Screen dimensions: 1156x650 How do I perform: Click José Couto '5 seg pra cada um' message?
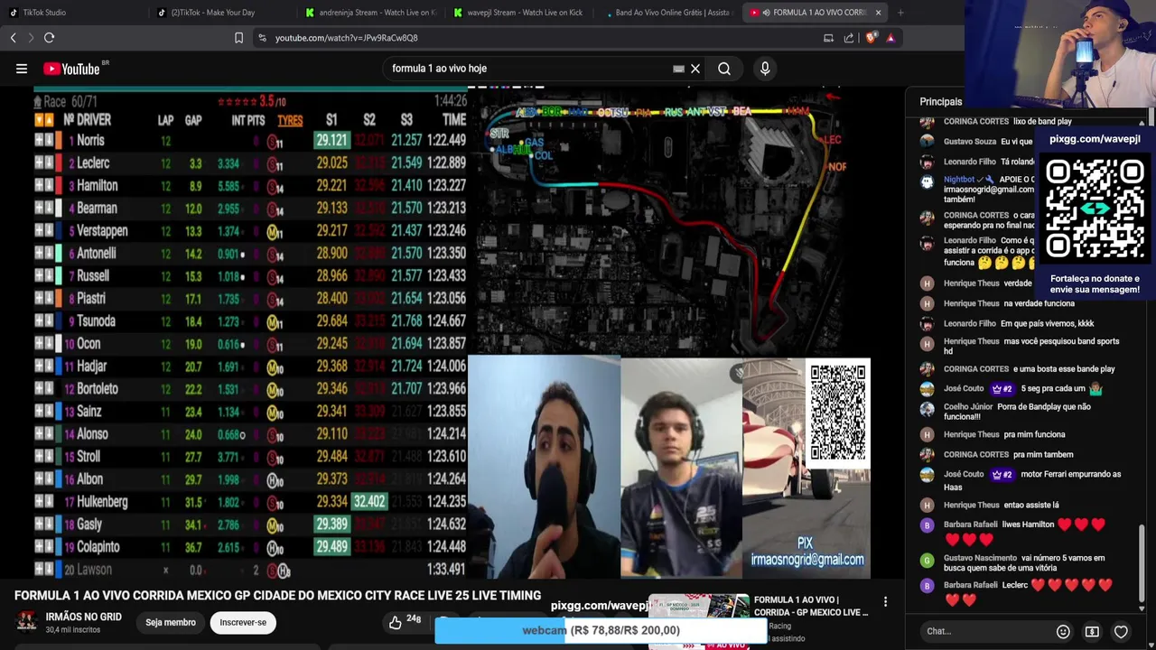tap(1022, 388)
